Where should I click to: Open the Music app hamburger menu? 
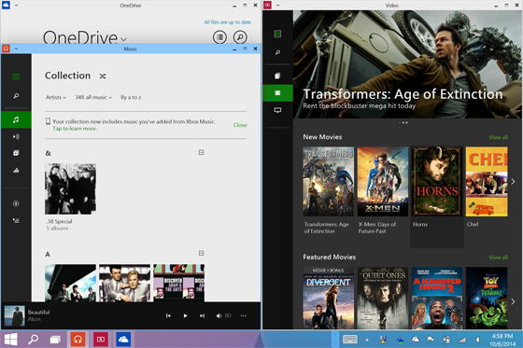coord(16,77)
